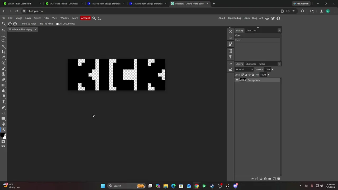Show hidden system tray icons
This screenshot has height=190, width=338.
click(x=301, y=186)
